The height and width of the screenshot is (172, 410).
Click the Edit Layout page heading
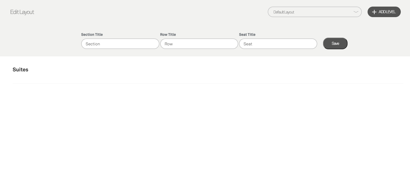pos(22,12)
